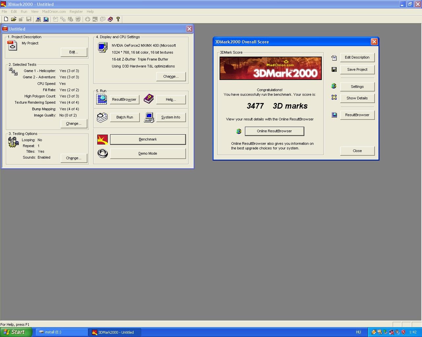Click the greyed-out close-project folder toolbar icon
Viewport: 422px width, 337px height.
pyautogui.click(x=21, y=19)
